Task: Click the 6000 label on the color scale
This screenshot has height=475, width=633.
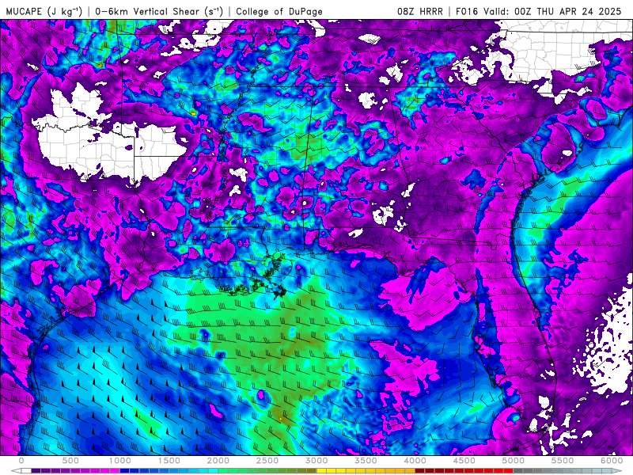Action: tap(612, 461)
